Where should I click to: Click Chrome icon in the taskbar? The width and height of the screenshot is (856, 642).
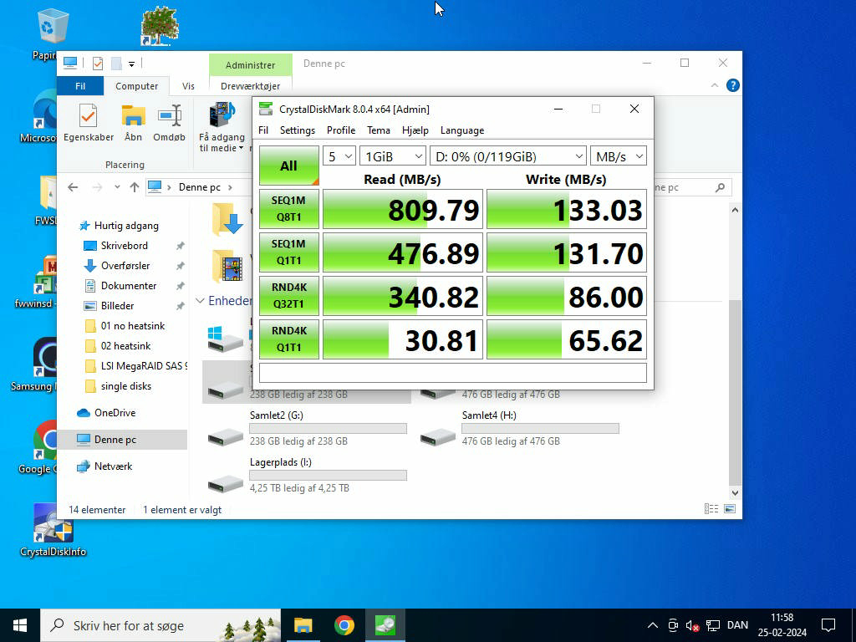[344, 625]
